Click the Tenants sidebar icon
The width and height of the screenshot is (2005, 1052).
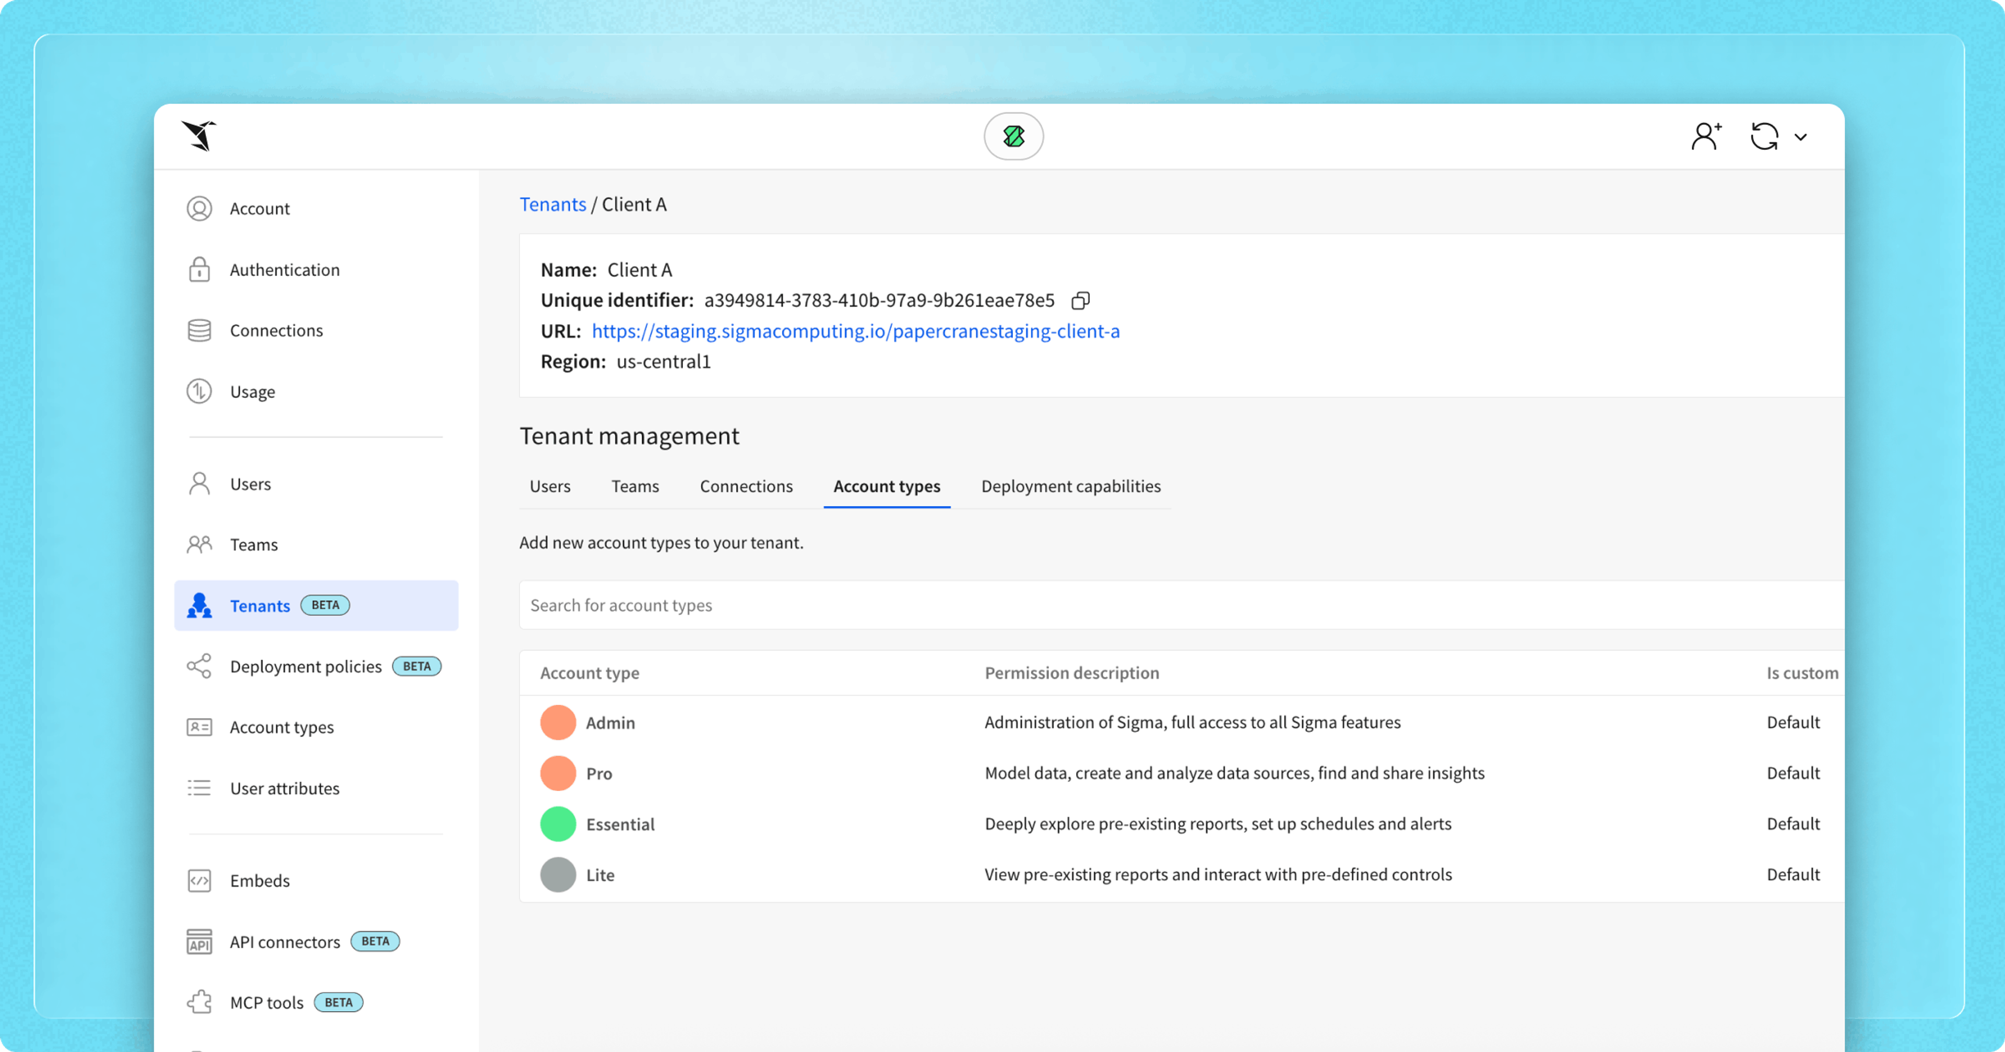coord(199,605)
